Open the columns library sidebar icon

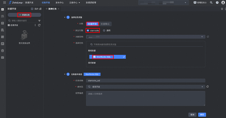(x=2, y=37)
